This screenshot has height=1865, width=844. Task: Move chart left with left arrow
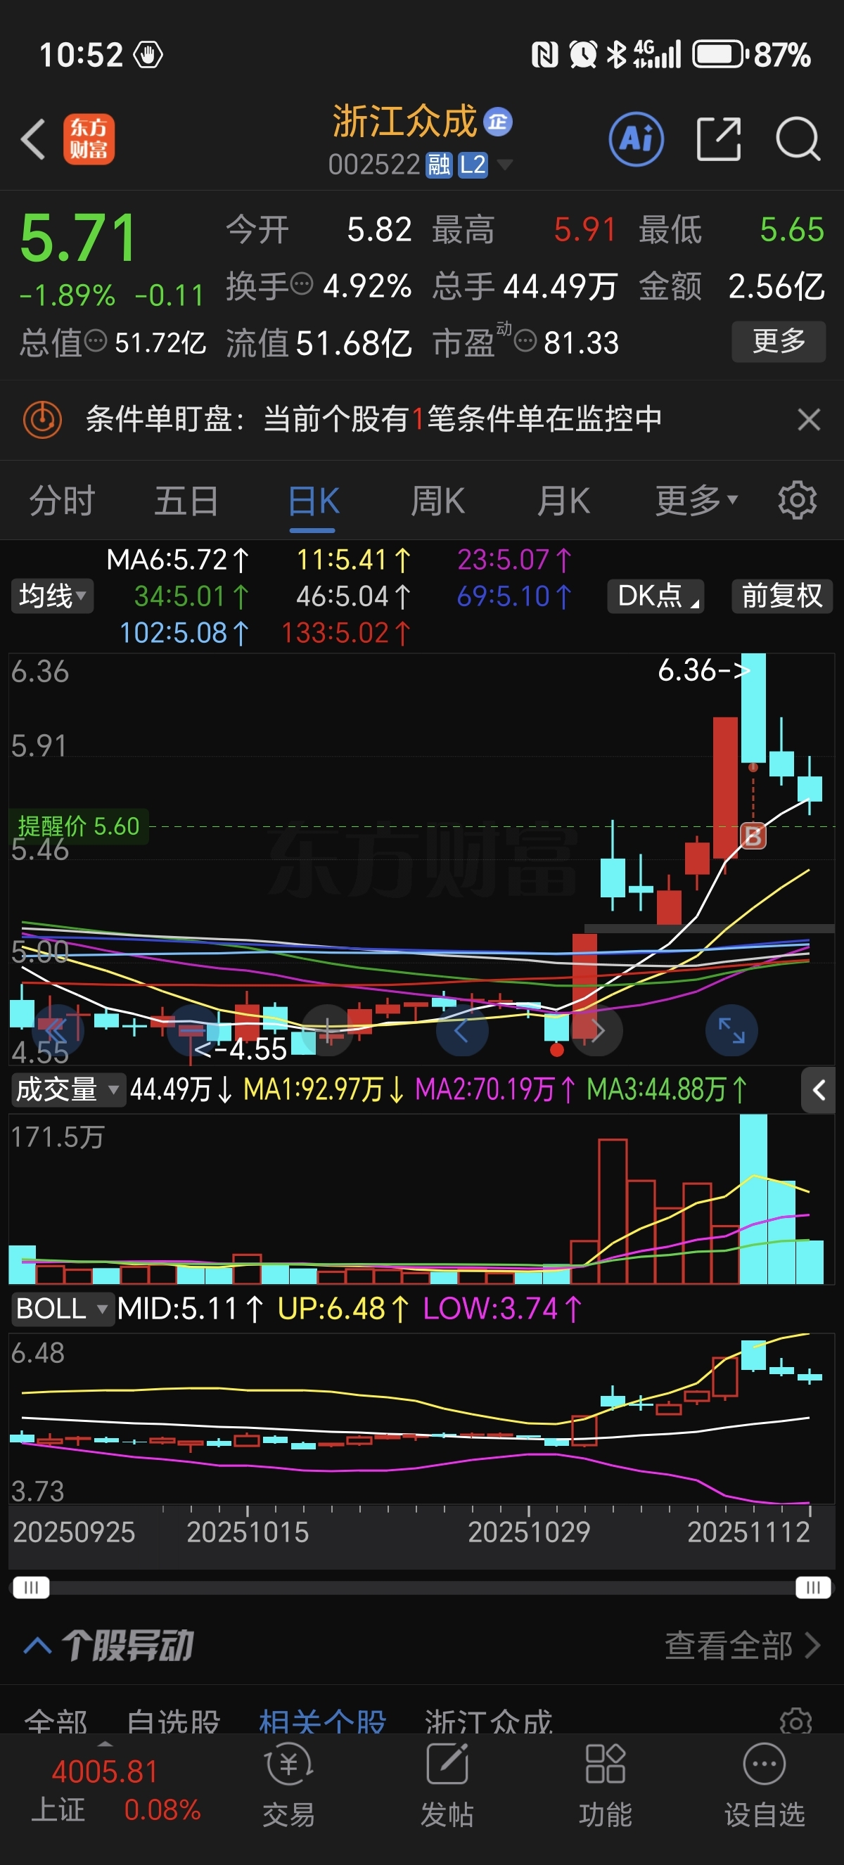[462, 1030]
